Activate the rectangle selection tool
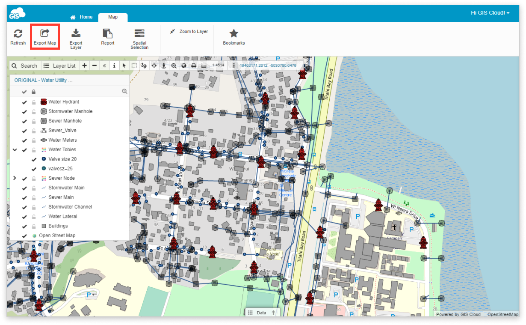The height and width of the screenshot is (325, 526). (133, 65)
